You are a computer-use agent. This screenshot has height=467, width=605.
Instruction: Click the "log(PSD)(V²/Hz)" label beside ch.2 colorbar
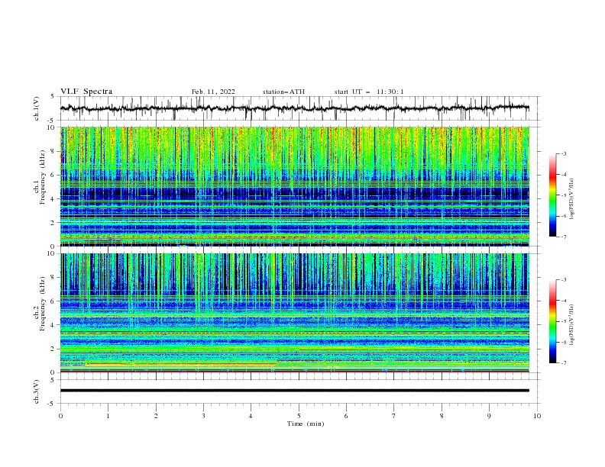pos(571,325)
